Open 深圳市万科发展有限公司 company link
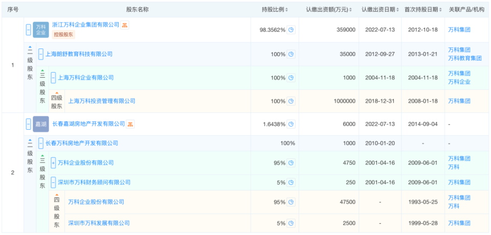Viewport: 491px width, 235px height. (99, 223)
